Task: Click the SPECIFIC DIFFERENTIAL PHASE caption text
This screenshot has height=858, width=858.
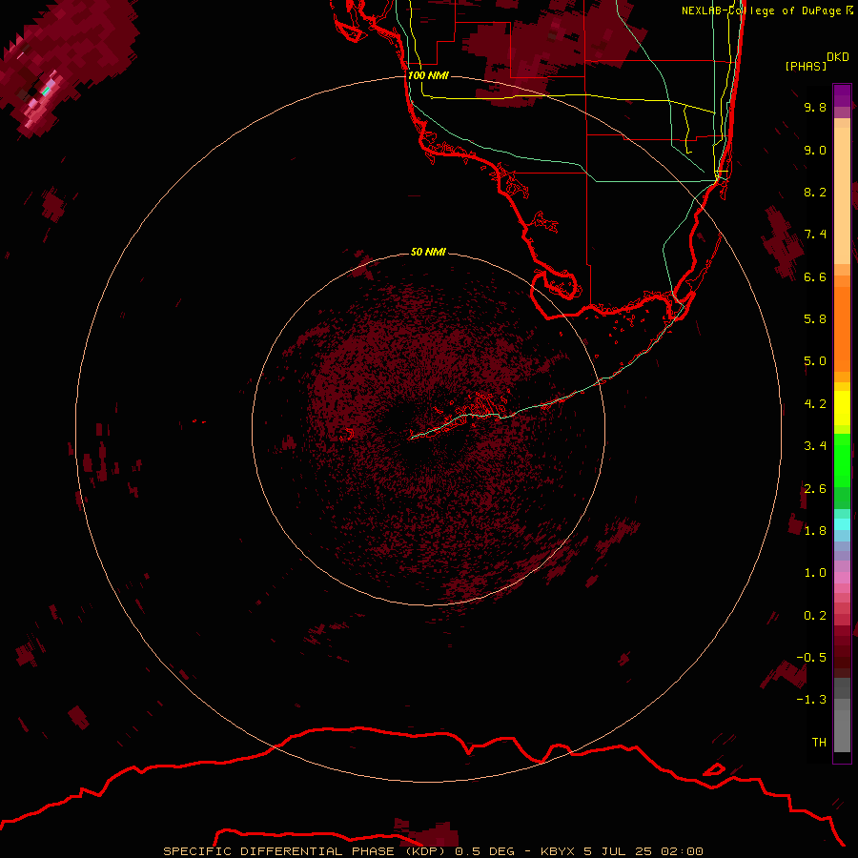Action: tap(279, 851)
